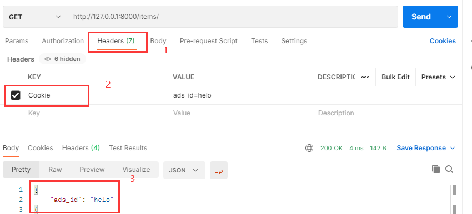Open the Cookies link
472x214 pixels.
pyautogui.click(x=443, y=41)
